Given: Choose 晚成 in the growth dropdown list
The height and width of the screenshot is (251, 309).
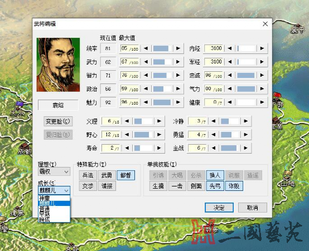Looking at the screenshot, I should (54, 219).
